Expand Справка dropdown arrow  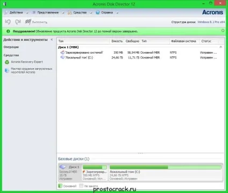point(117,13)
